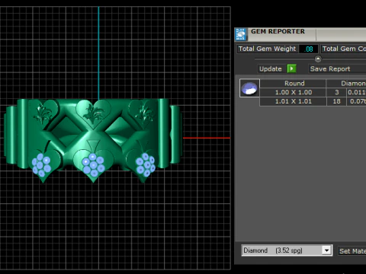Click the green Update play icon
366x274 pixels.
[x=291, y=68]
